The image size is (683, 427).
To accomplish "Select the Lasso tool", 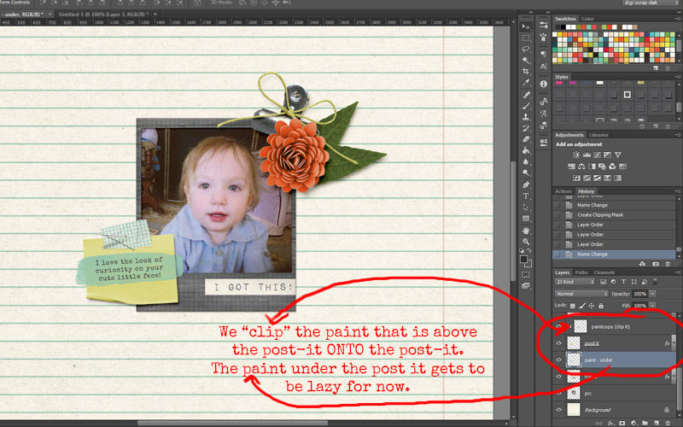I will coord(526,49).
